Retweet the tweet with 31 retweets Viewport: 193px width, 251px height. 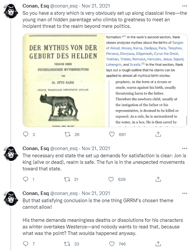coord(67,179)
